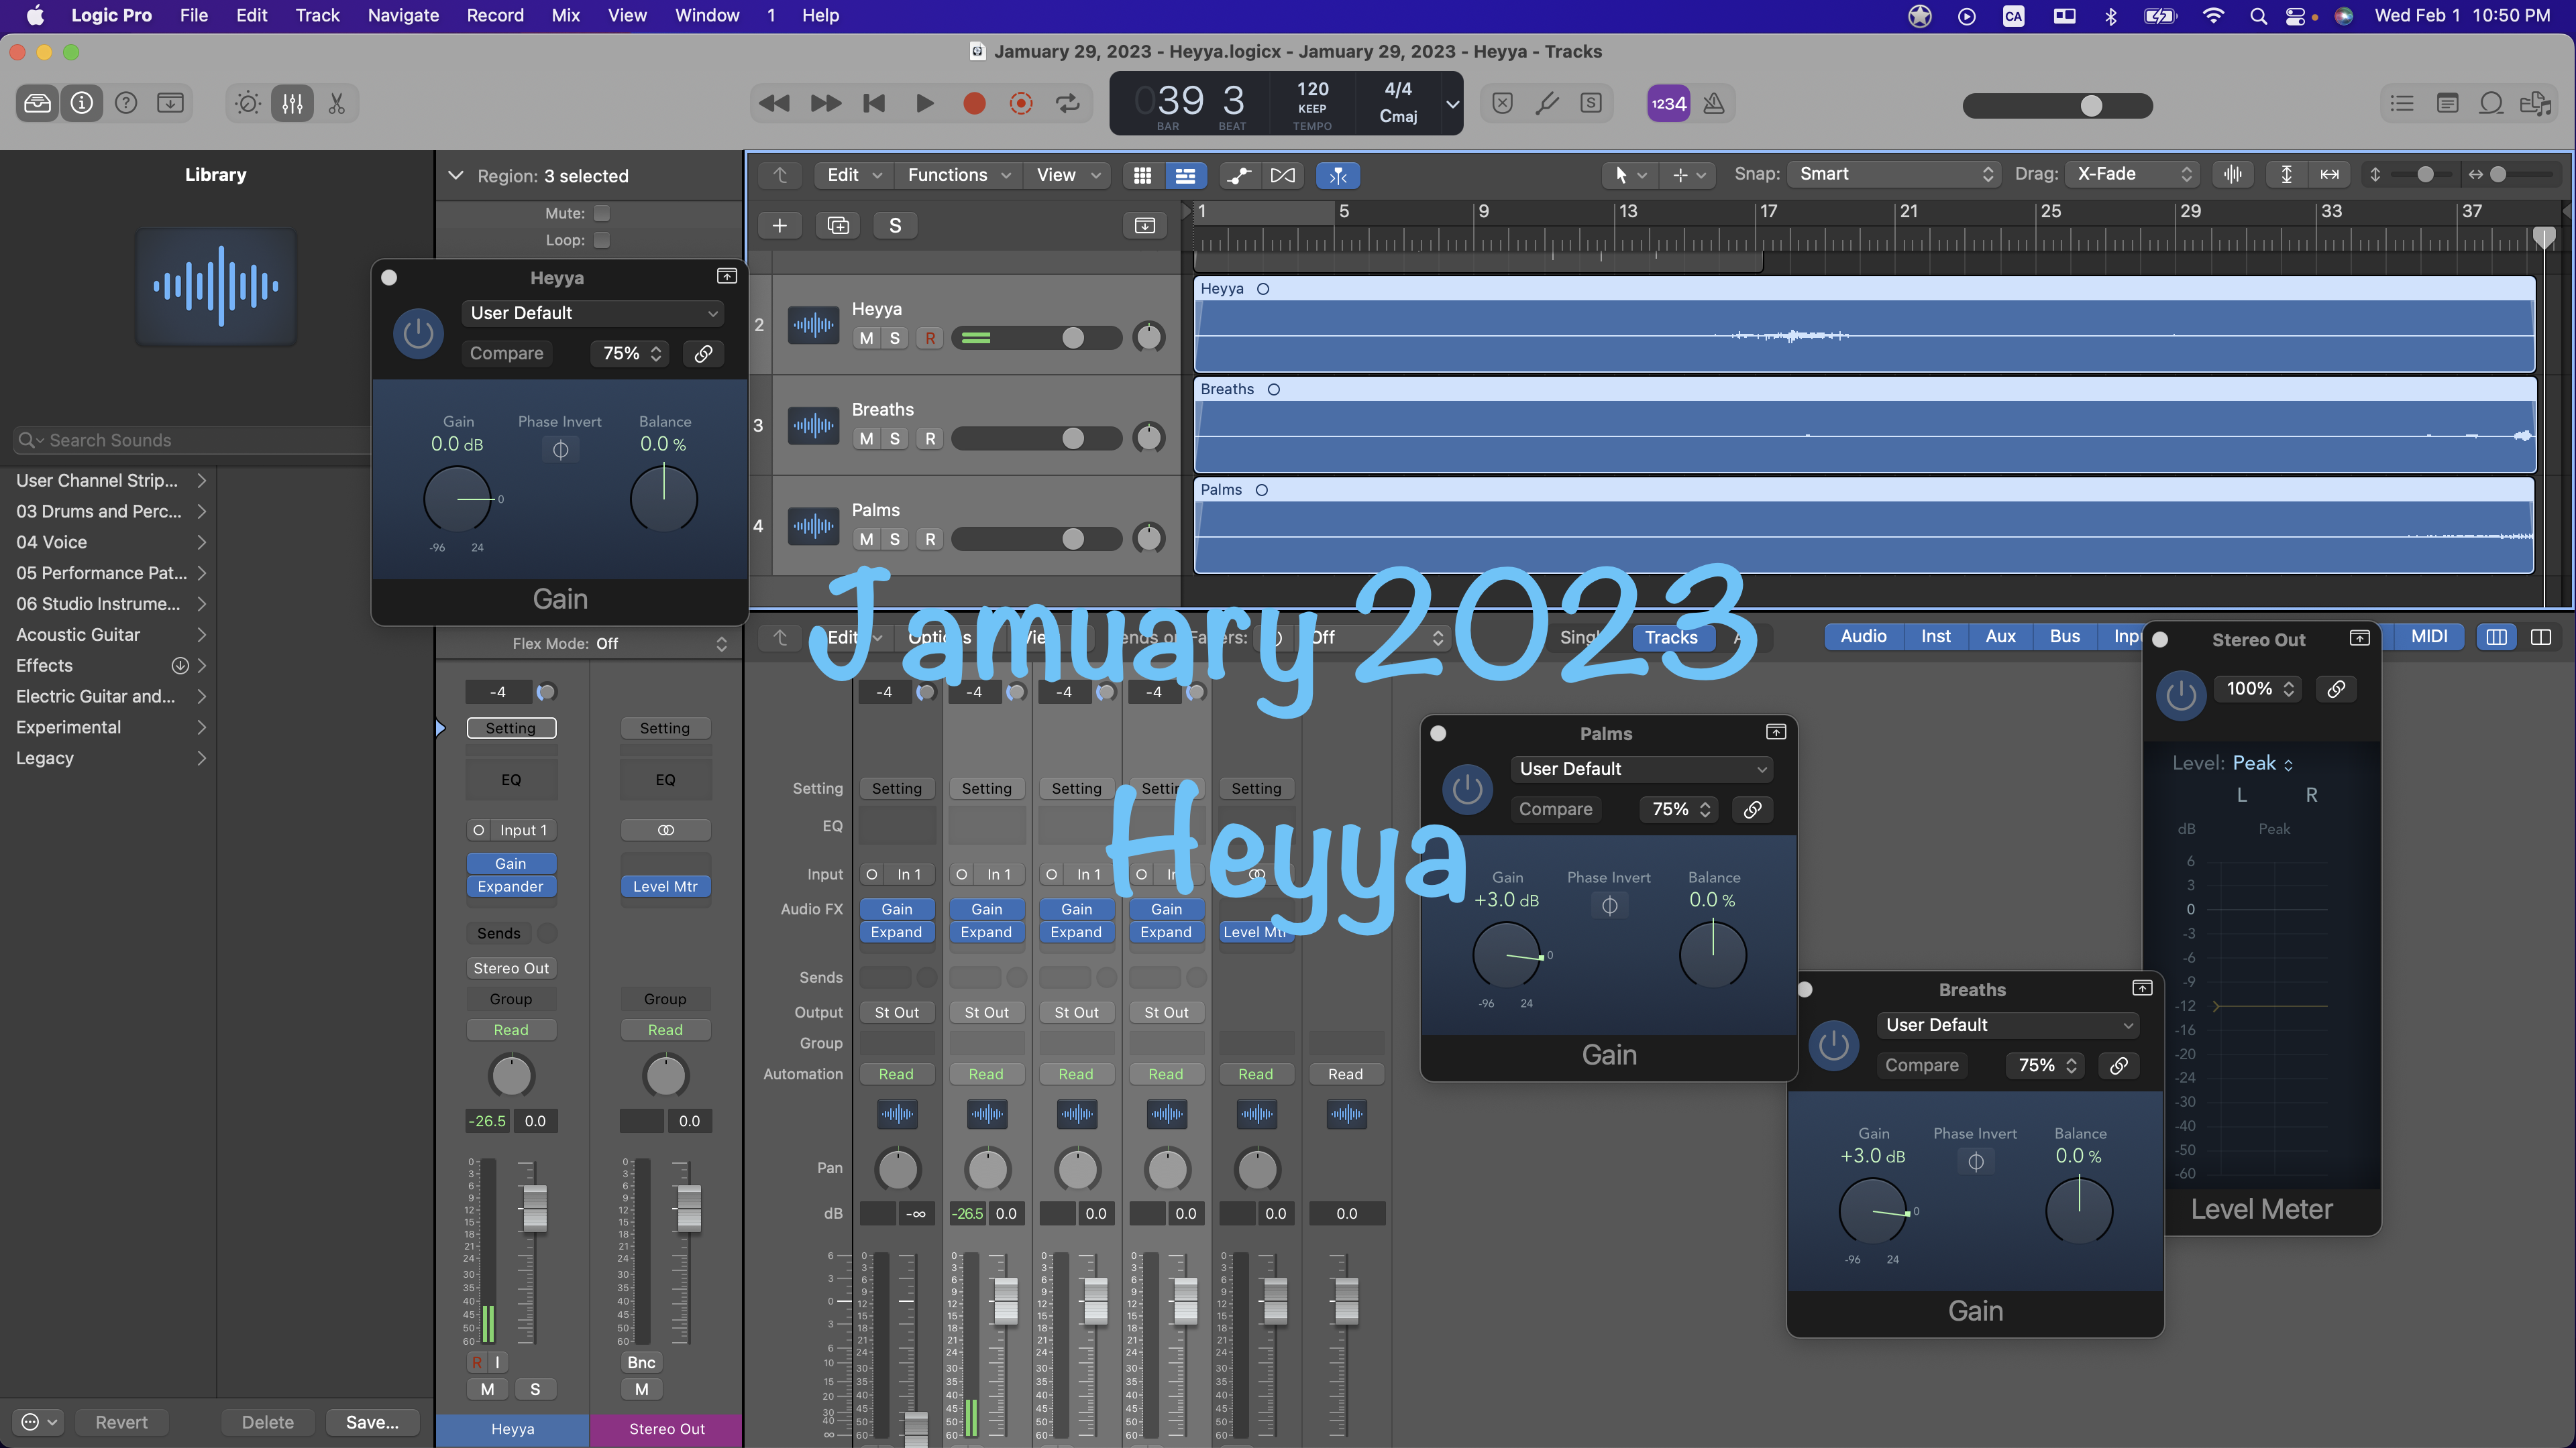The height and width of the screenshot is (1448, 2576).
Task: Duplicate track button in track header
Action: pyautogui.click(x=838, y=226)
